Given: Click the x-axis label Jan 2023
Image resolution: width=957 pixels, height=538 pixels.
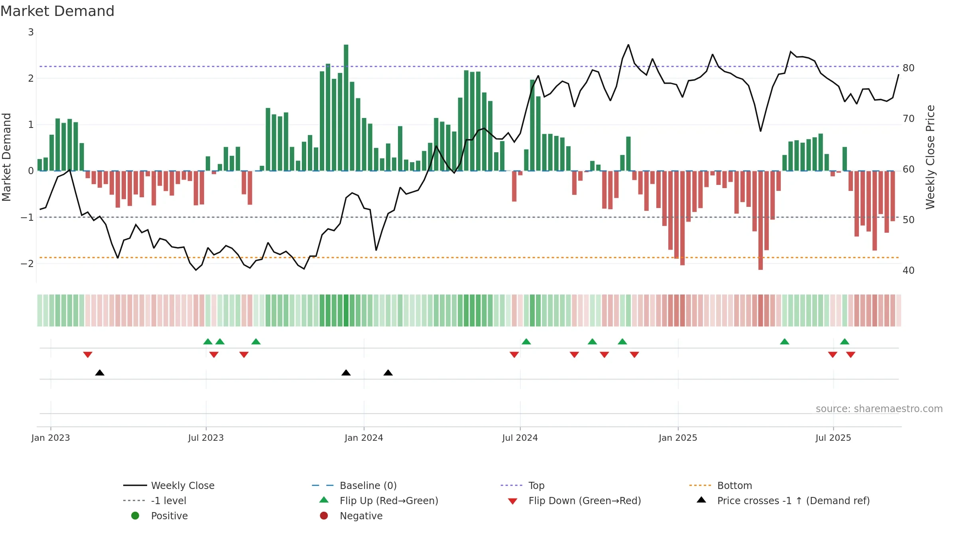Looking at the screenshot, I should point(51,438).
